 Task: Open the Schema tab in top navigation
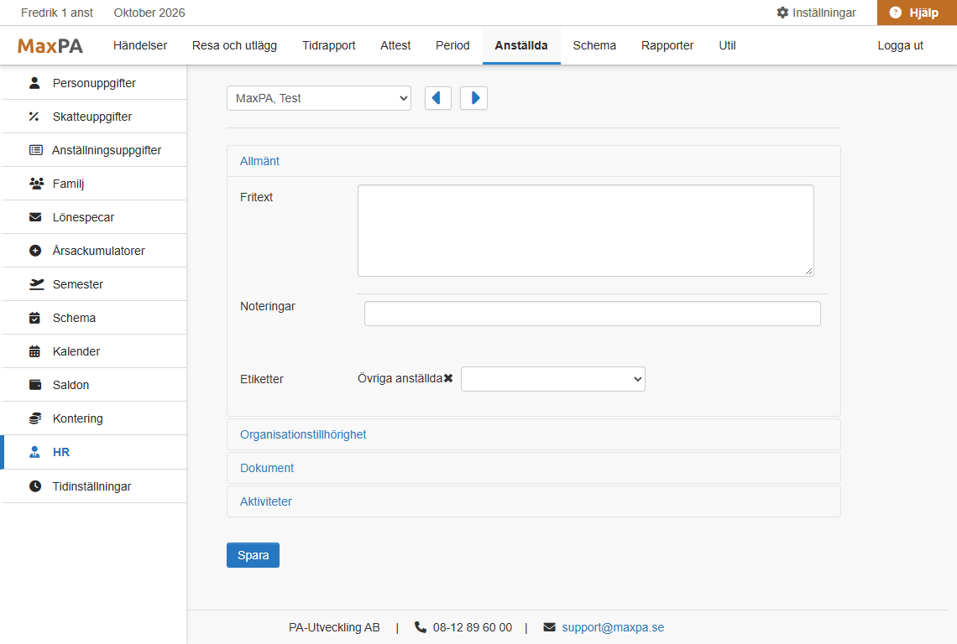coord(594,46)
